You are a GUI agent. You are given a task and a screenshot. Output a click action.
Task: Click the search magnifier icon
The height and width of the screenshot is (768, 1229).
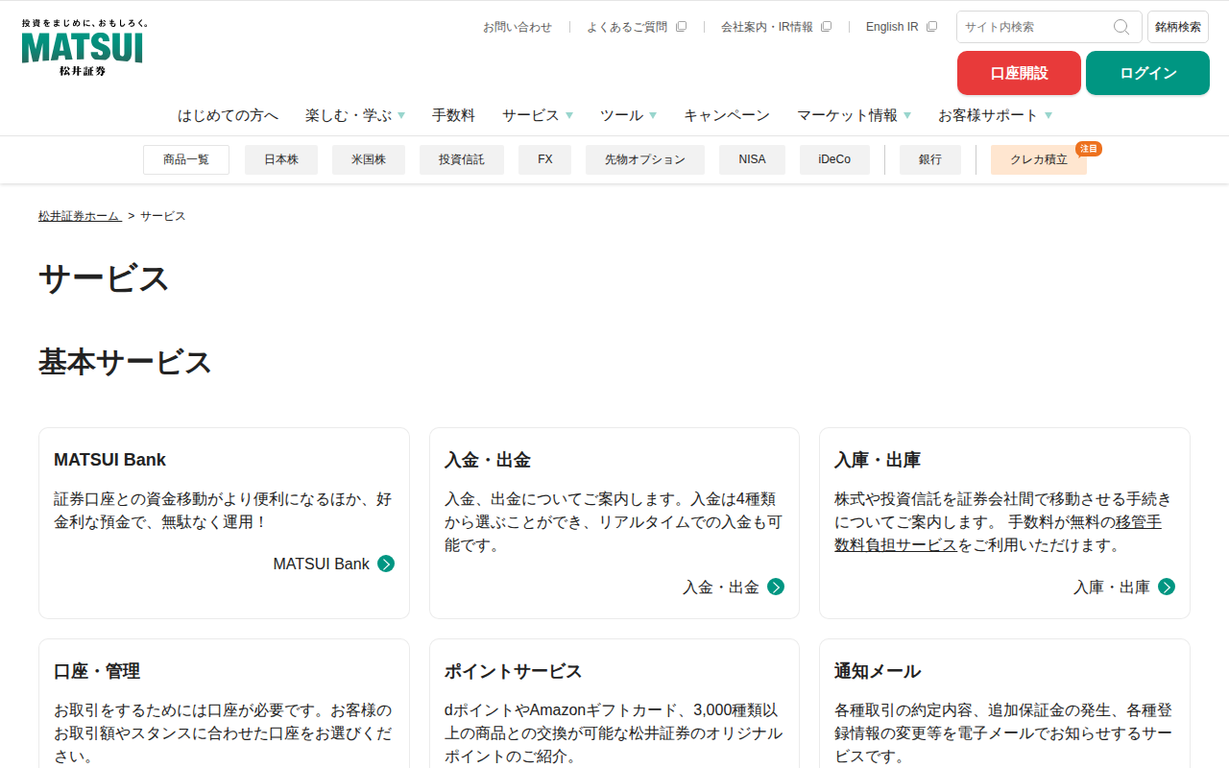pos(1121,27)
